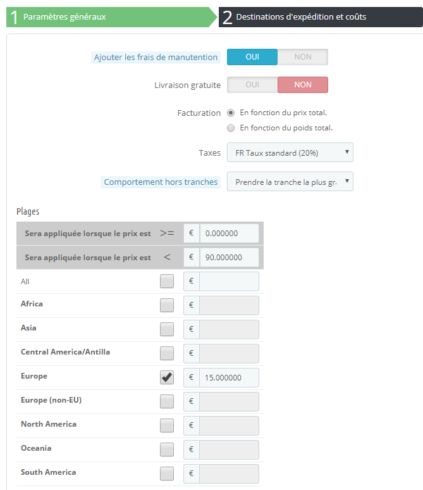Viewport: 423px width, 490px height.
Task: Edit the upper price bound 90.000000 field
Action: (x=229, y=257)
